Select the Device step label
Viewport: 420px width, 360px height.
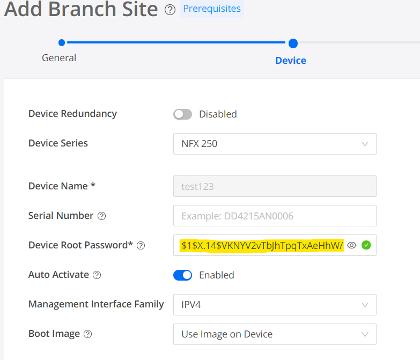point(291,61)
